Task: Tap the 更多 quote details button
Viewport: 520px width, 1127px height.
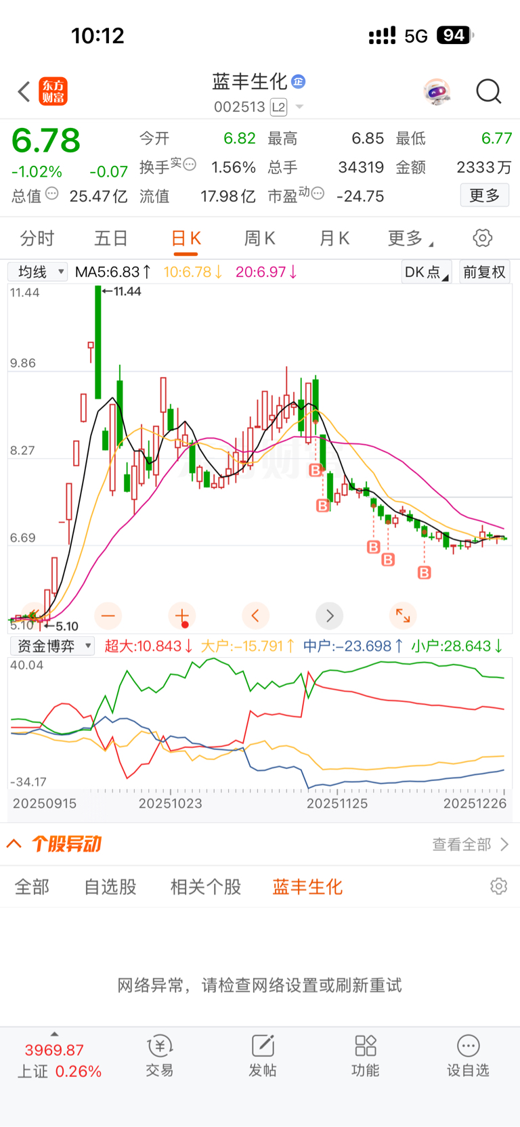Action: (485, 196)
